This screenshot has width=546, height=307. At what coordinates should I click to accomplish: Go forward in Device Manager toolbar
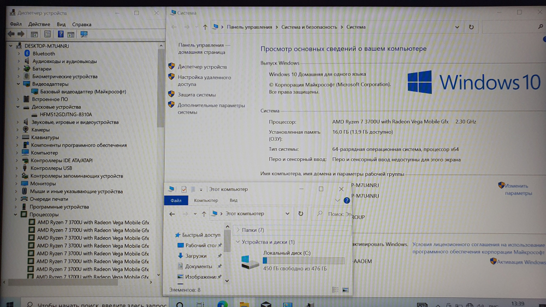tap(21, 34)
